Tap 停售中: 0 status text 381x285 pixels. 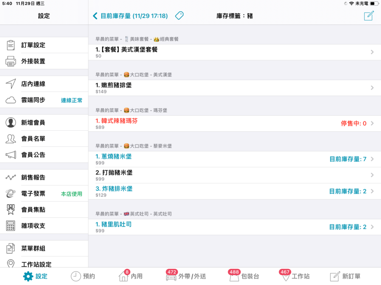353,123
